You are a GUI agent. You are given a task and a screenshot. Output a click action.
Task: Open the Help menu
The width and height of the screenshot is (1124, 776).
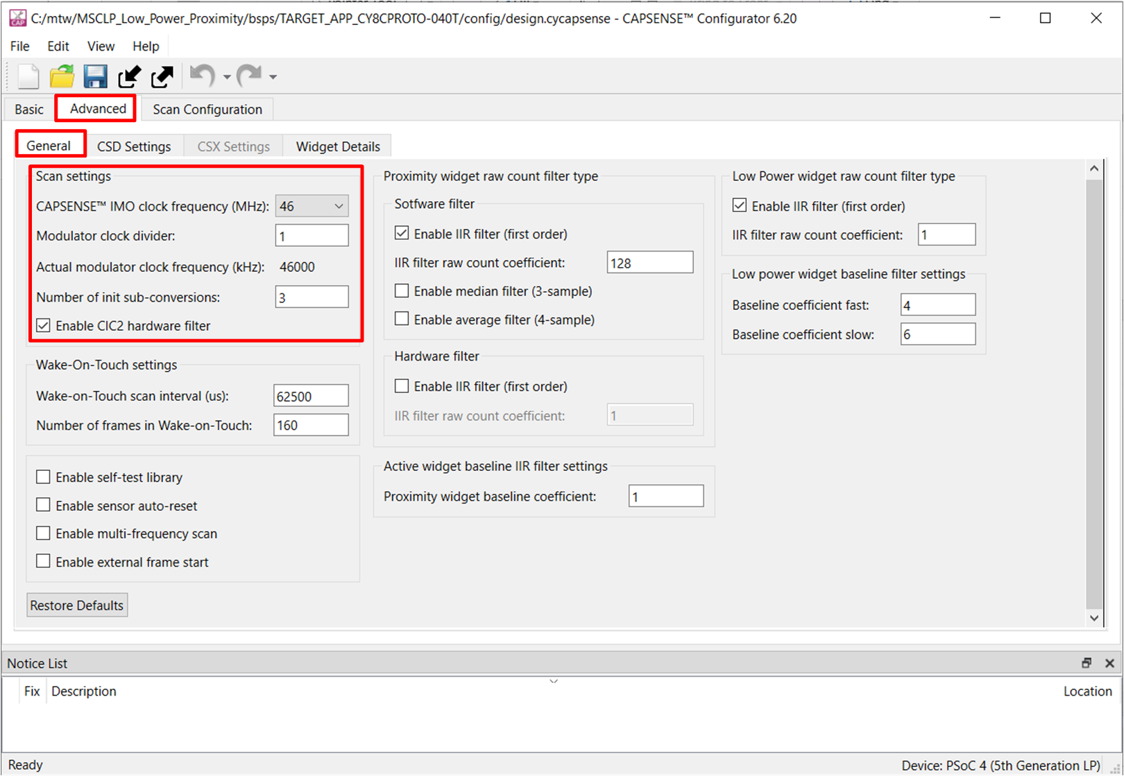coord(146,46)
